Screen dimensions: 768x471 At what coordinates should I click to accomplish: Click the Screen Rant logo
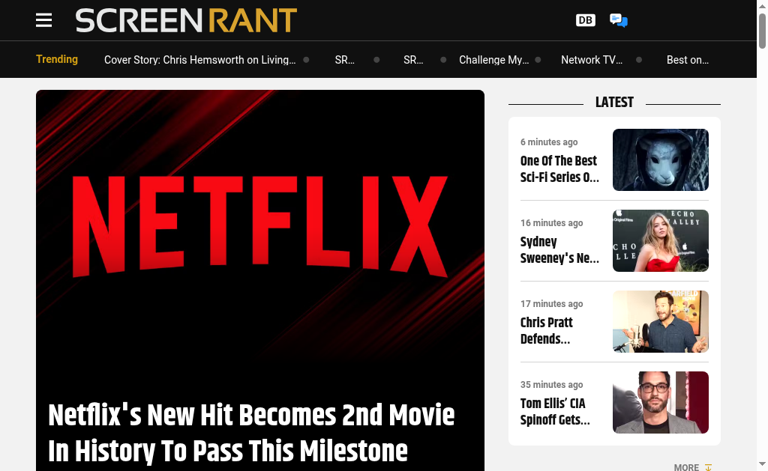[x=186, y=20]
